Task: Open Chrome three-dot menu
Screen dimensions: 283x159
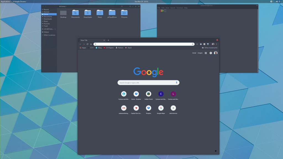Action: point(217,44)
